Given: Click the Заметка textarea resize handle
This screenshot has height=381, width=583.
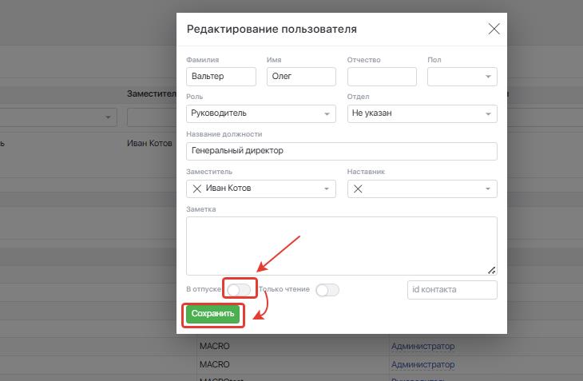Looking at the screenshot, I should 491,270.
